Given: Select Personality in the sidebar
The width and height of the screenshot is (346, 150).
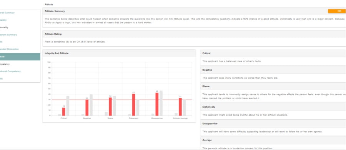Looking at the screenshot, I should click(4, 28).
